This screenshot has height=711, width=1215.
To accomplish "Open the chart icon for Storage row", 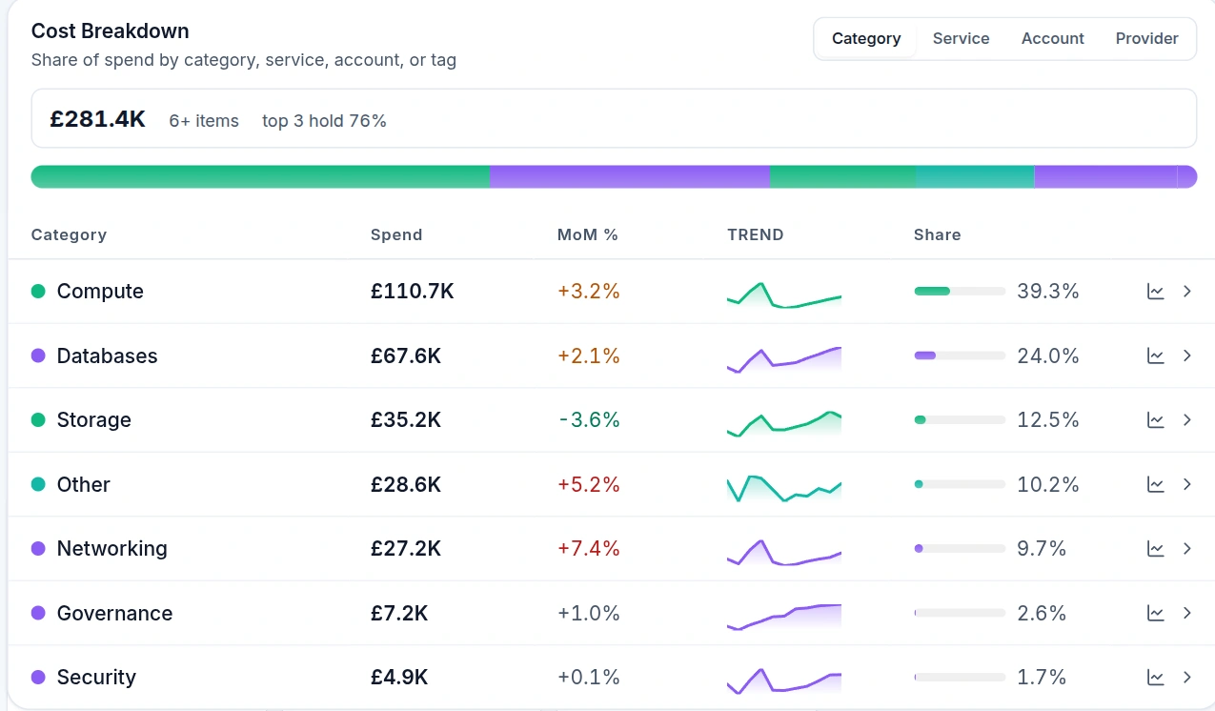I will pos(1155,420).
